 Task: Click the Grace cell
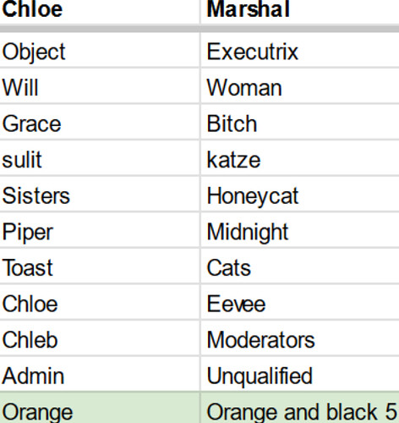pyautogui.click(x=100, y=122)
